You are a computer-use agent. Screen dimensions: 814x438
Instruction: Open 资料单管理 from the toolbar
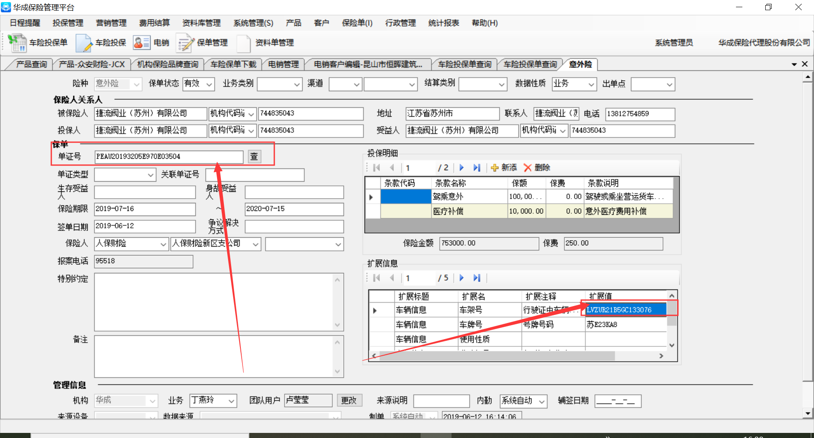pyautogui.click(x=244, y=43)
